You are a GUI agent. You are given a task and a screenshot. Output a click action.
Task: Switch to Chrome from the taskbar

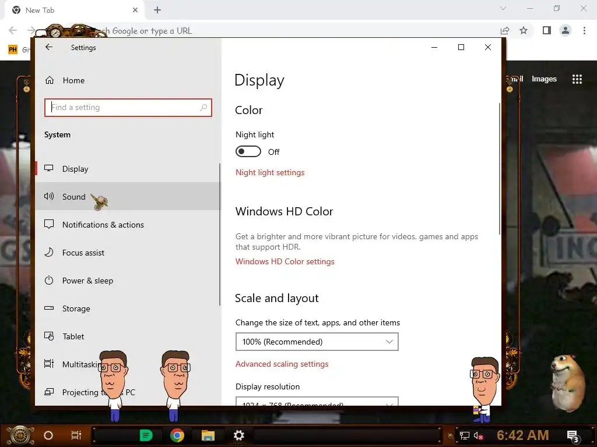pyautogui.click(x=177, y=435)
